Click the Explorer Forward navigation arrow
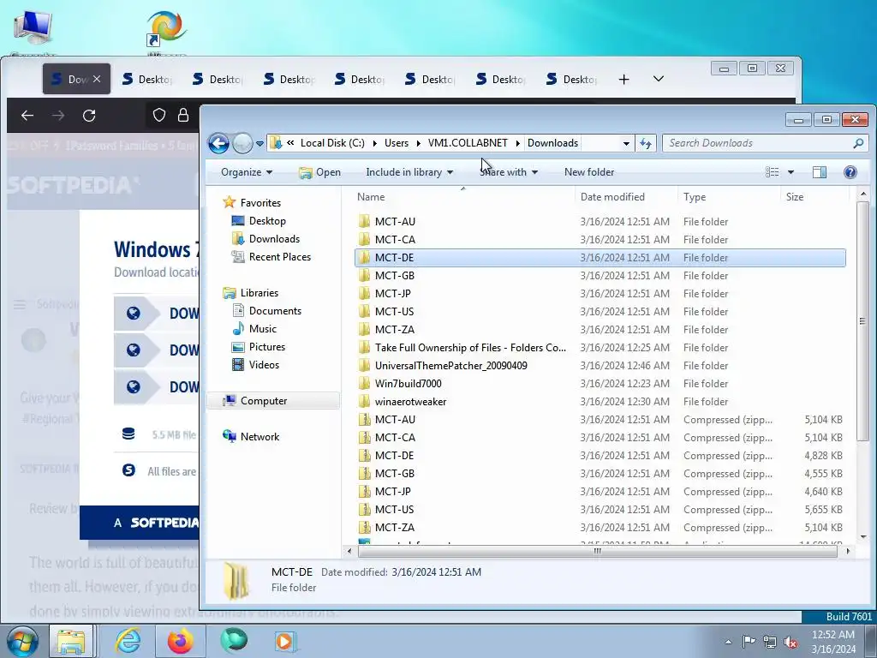This screenshot has width=877, height=658. click(x=242, y=144)
